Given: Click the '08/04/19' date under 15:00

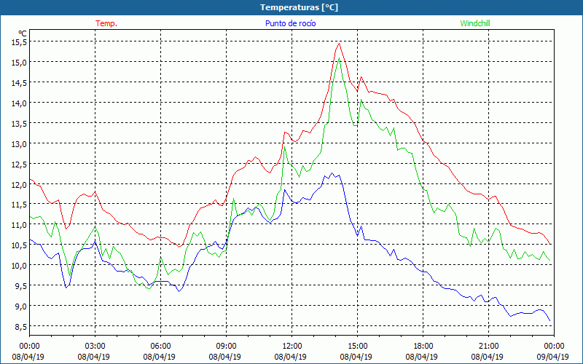Looking at the screenshot, I should (x=356, y=357).
